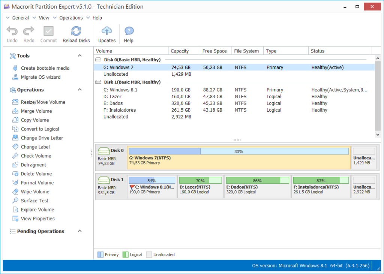Viewport: 384px width, 274px height.
Task: Select E: Dados 86% usage bar
Action: pos(257,180)
